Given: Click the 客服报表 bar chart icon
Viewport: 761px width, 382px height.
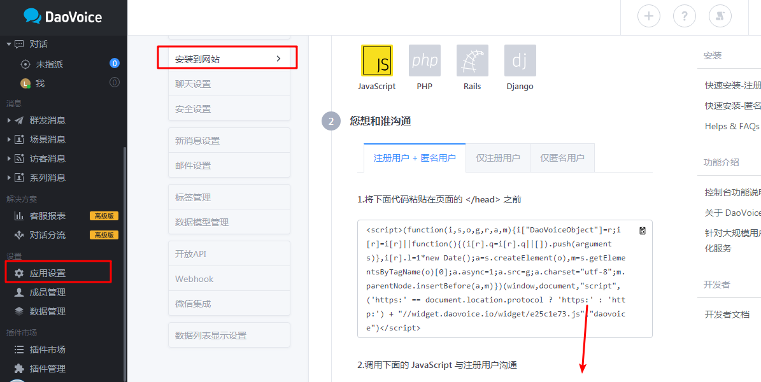Looking at the screenshot, I should click(x=19, y=216).
